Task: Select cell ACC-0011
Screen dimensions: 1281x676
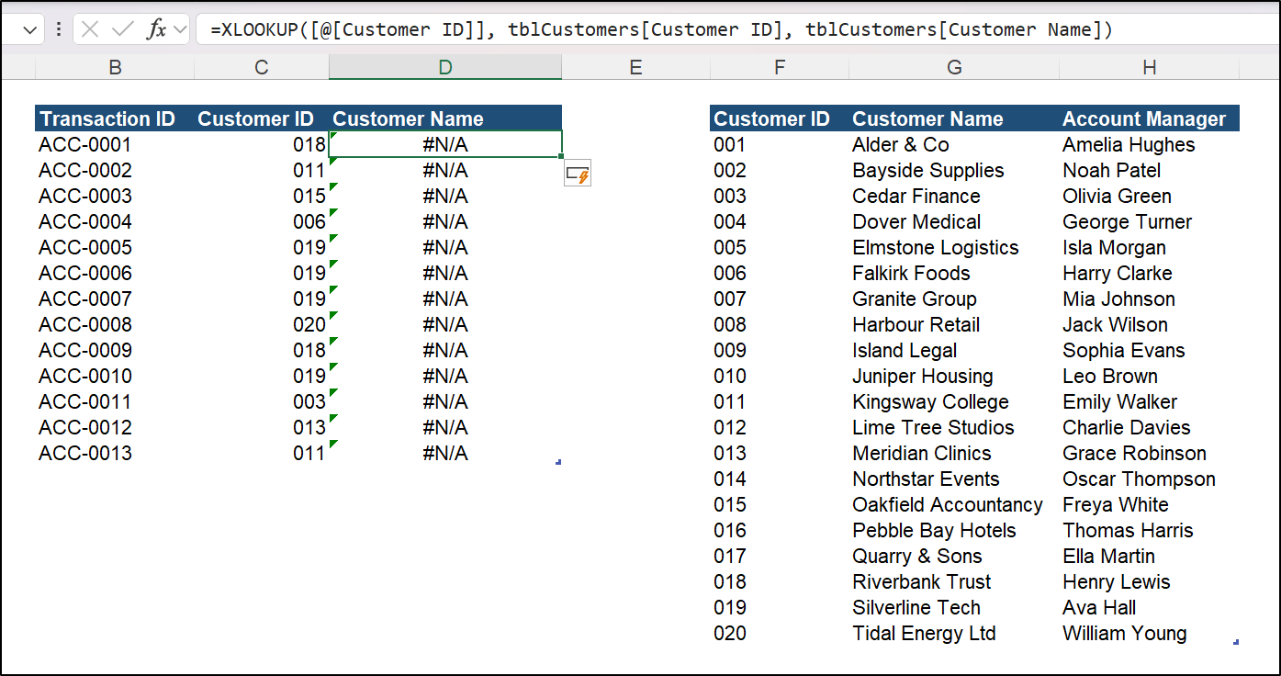Action: [x=115, y=401]
